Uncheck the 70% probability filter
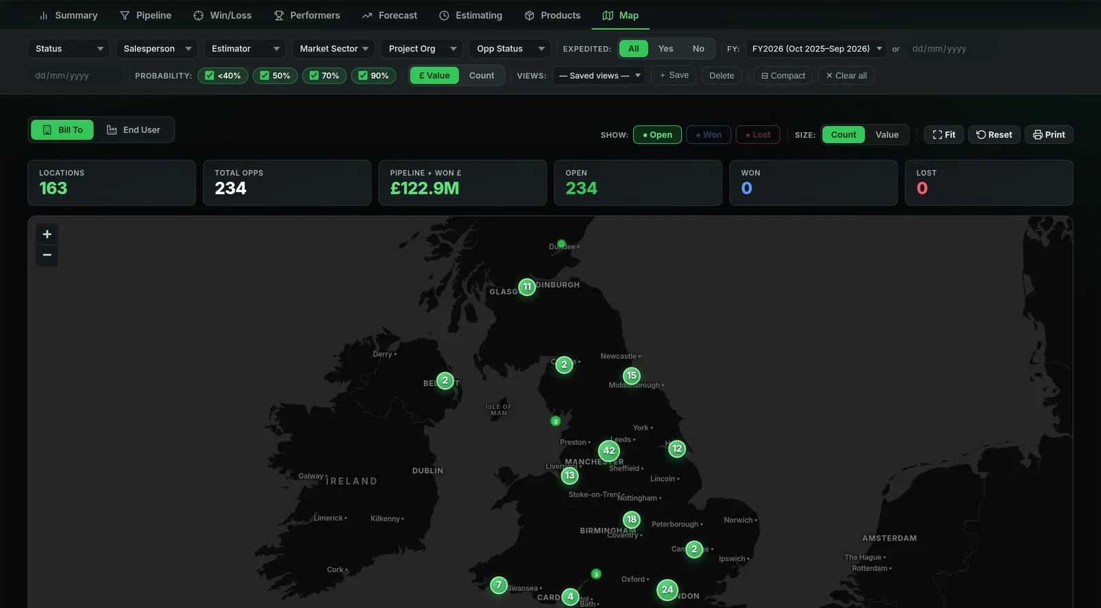This screenshot has height=608, width=1101. (x=324, y=76)
